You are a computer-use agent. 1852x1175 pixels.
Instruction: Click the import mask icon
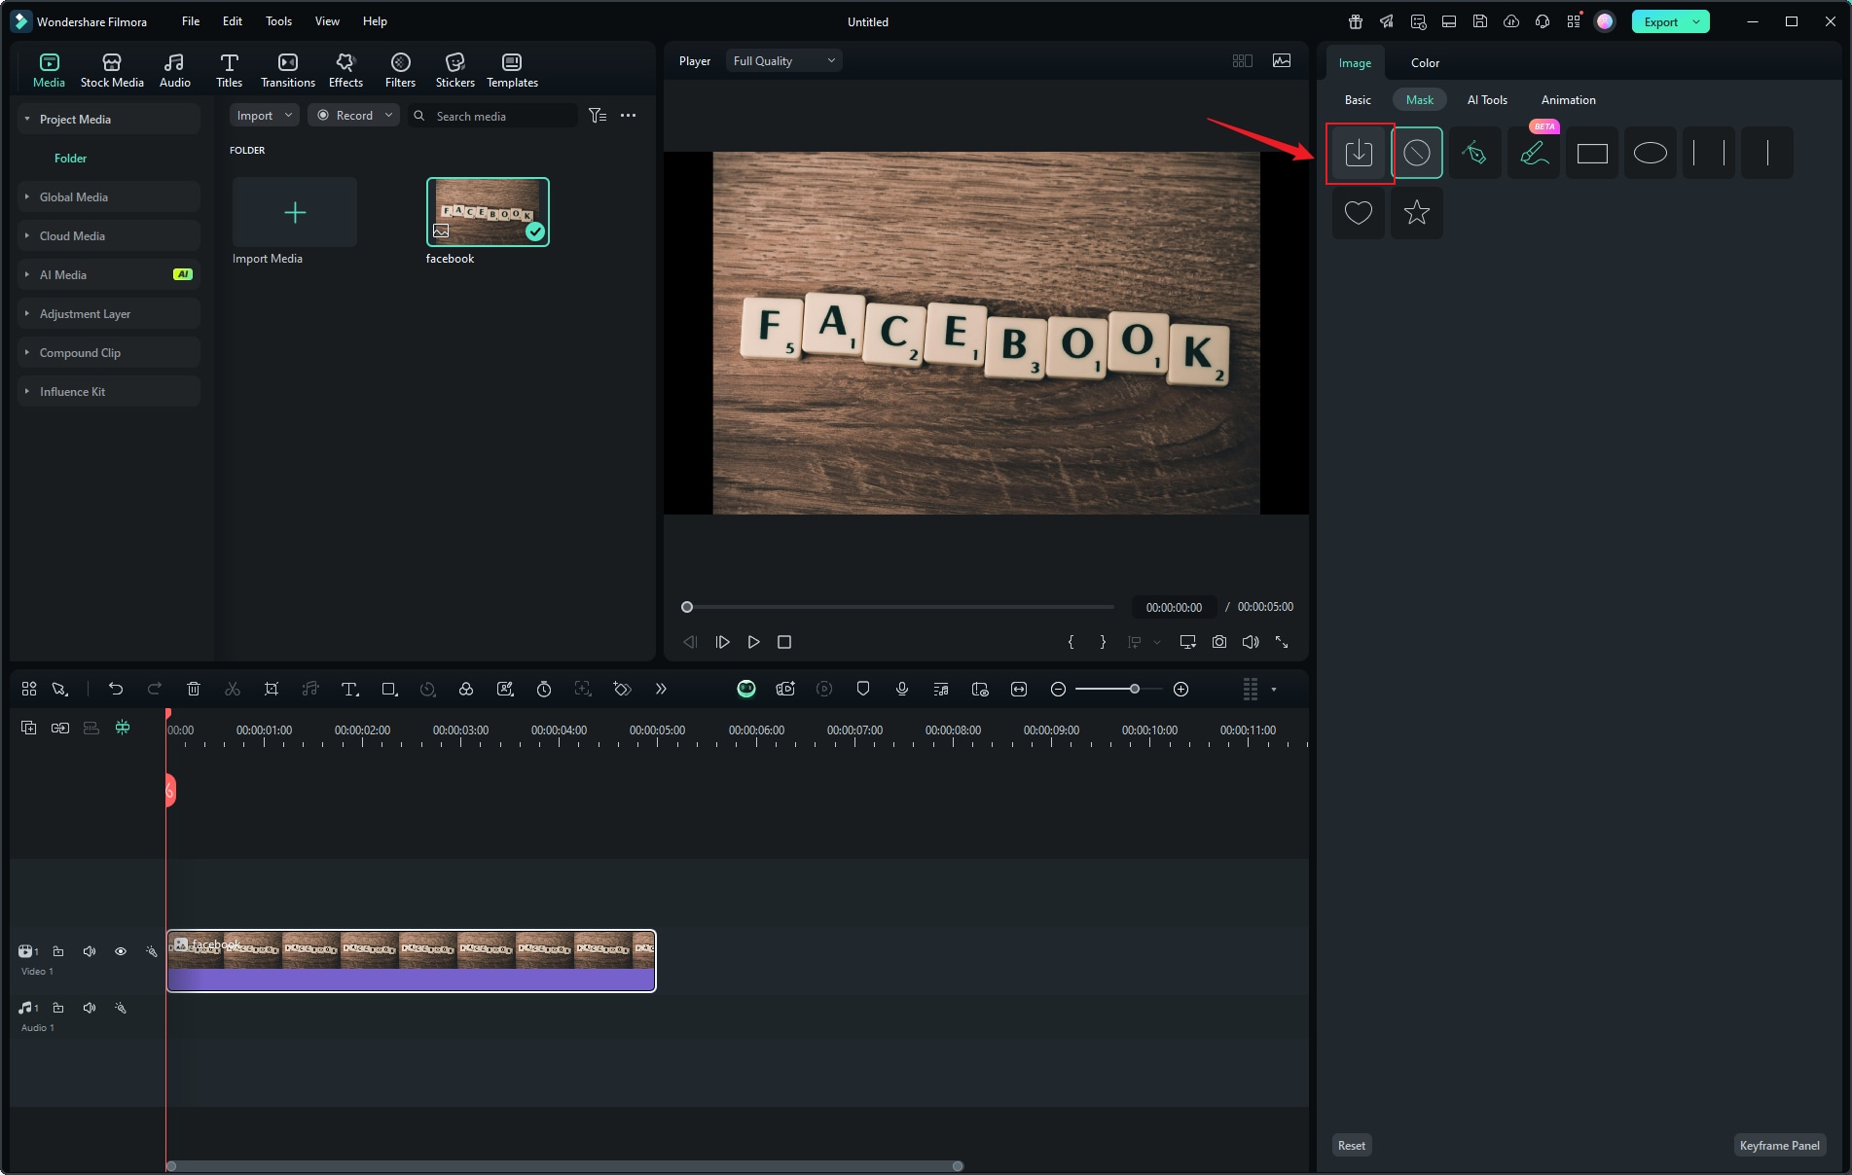point(1358,153)
